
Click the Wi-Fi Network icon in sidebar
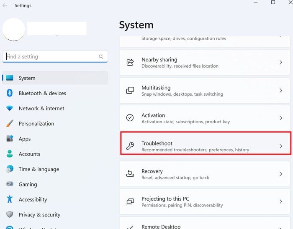tap(10, 108)
